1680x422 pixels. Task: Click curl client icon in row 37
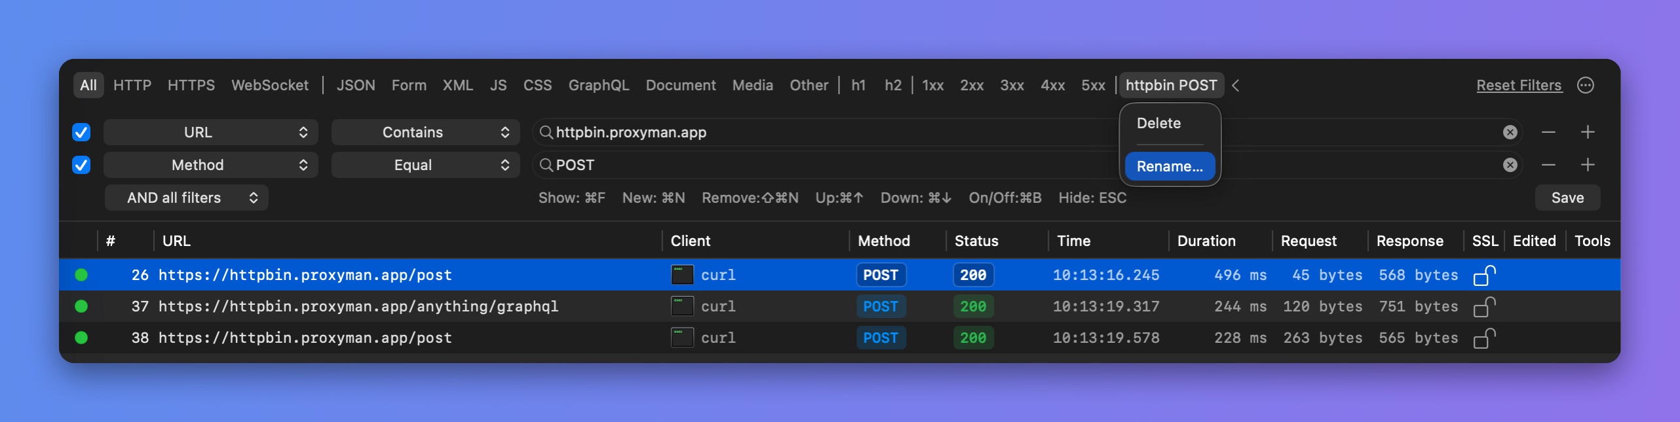tap(682, 306)
